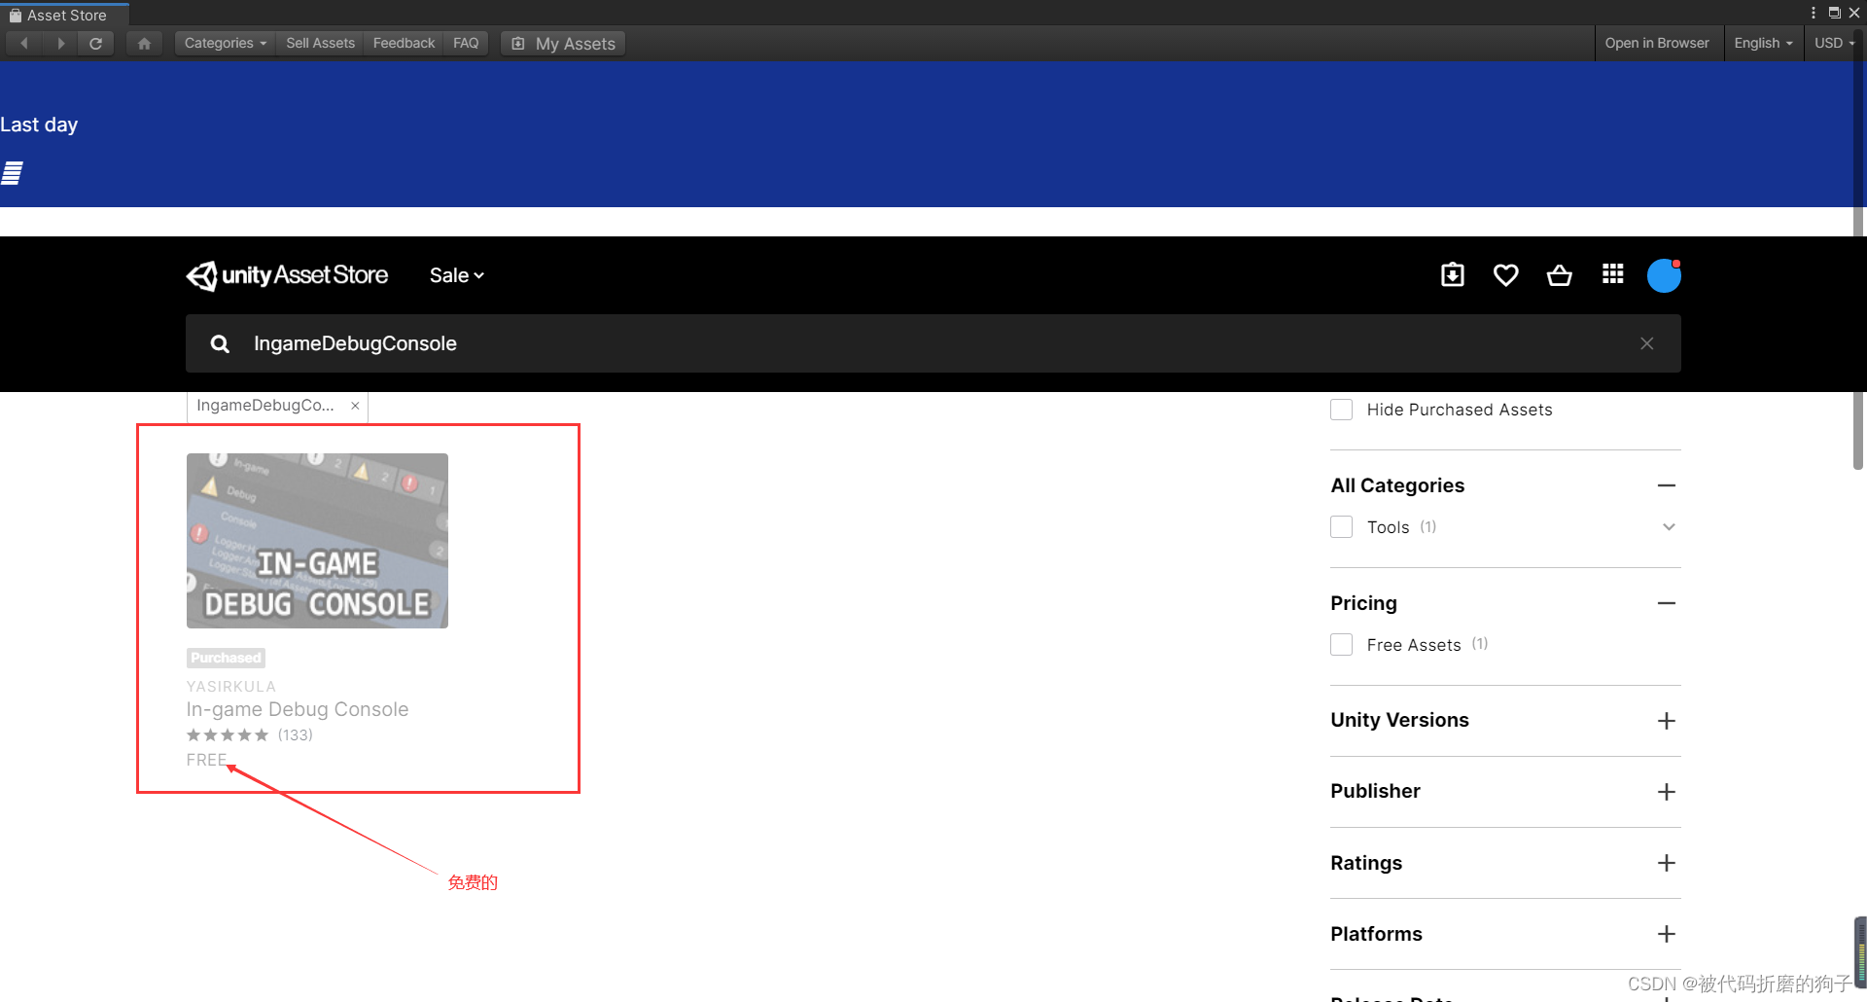This screenshot has height=1002, width=1867.
Task: Select the Asset Store window tab
Action: coord(64,15)
